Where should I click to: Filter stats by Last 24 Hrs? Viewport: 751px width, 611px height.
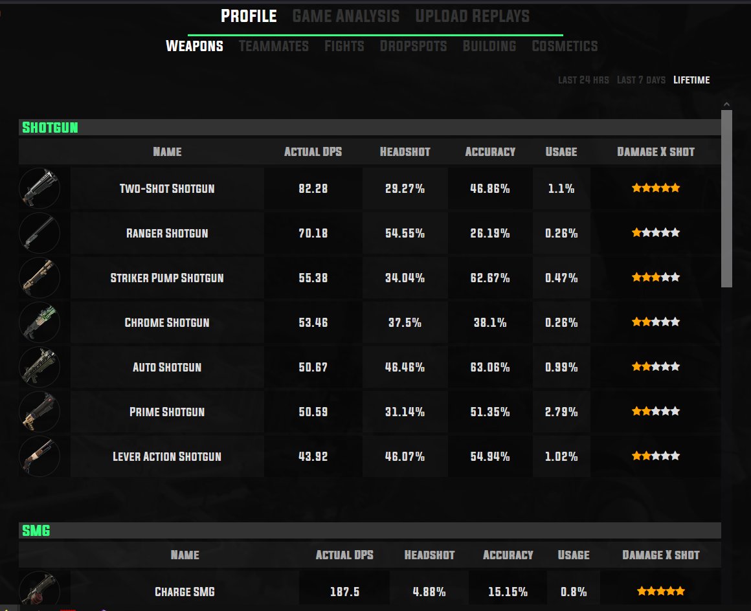coord(583,80)
